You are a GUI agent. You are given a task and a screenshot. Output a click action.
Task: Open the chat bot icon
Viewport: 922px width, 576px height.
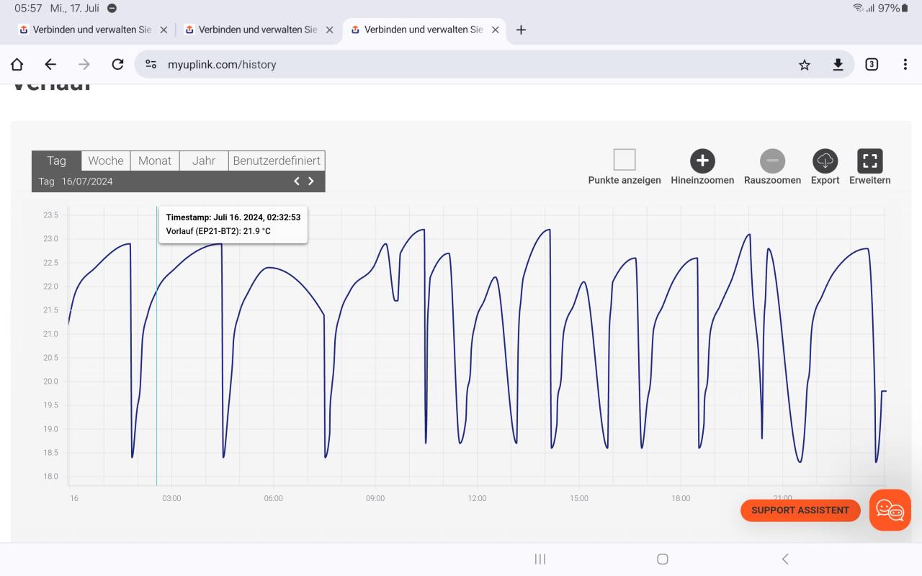click(890, 510)
